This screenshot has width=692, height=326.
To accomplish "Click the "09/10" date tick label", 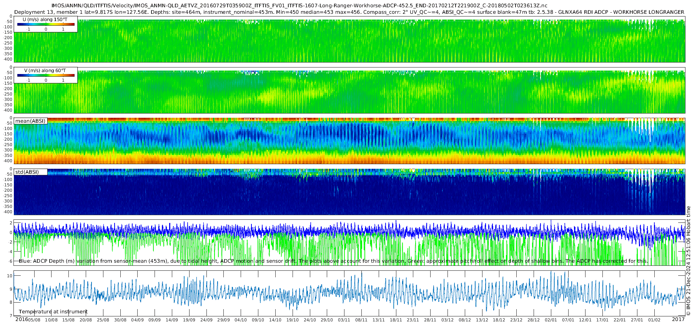I will point(258,320).
